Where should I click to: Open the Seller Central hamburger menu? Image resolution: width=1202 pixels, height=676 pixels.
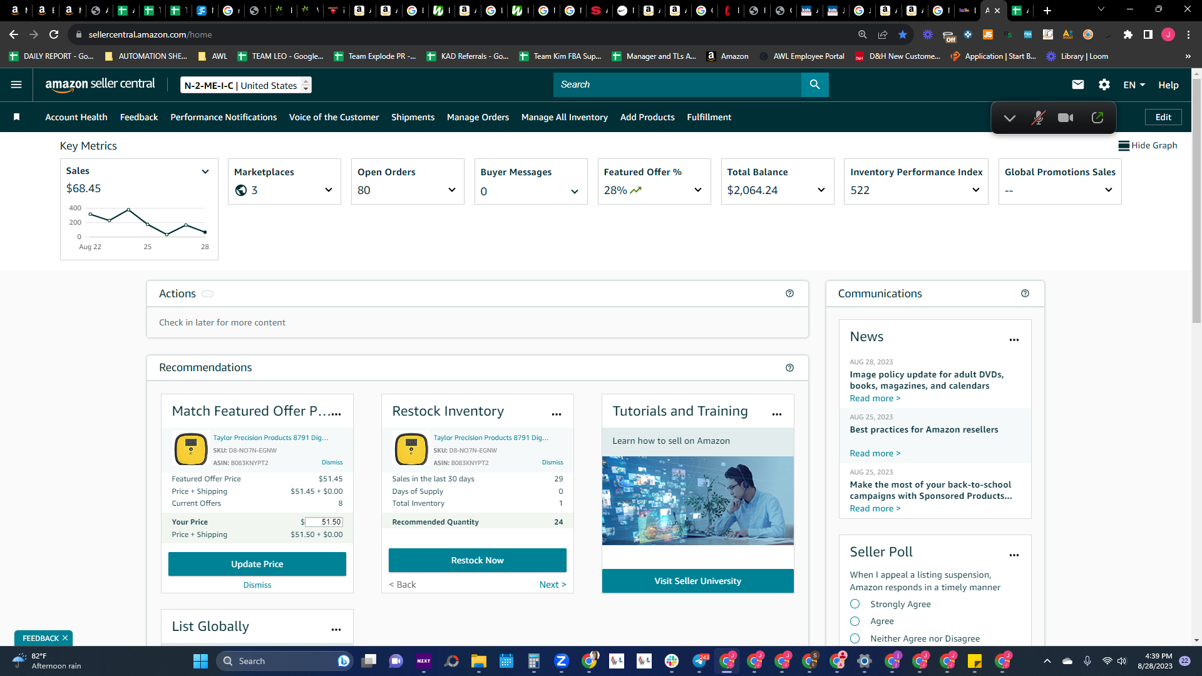[x=16, y=84]
